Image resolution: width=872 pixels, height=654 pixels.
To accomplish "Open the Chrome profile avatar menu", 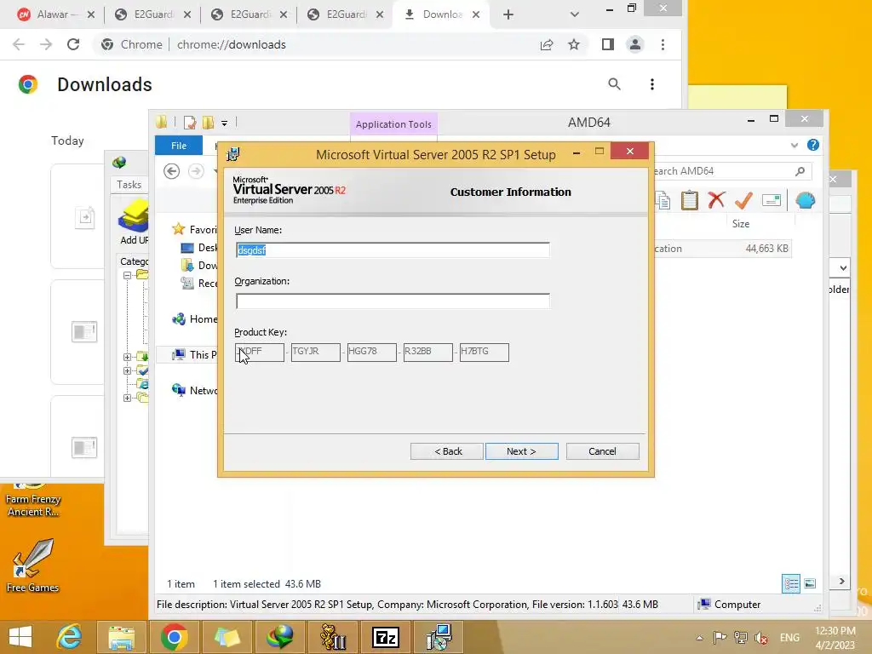I will pos(635,44).
